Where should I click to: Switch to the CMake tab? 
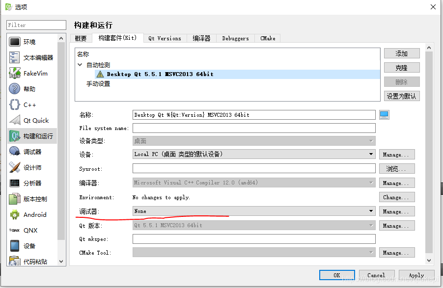pyautogui.click(x=268, y=38)
